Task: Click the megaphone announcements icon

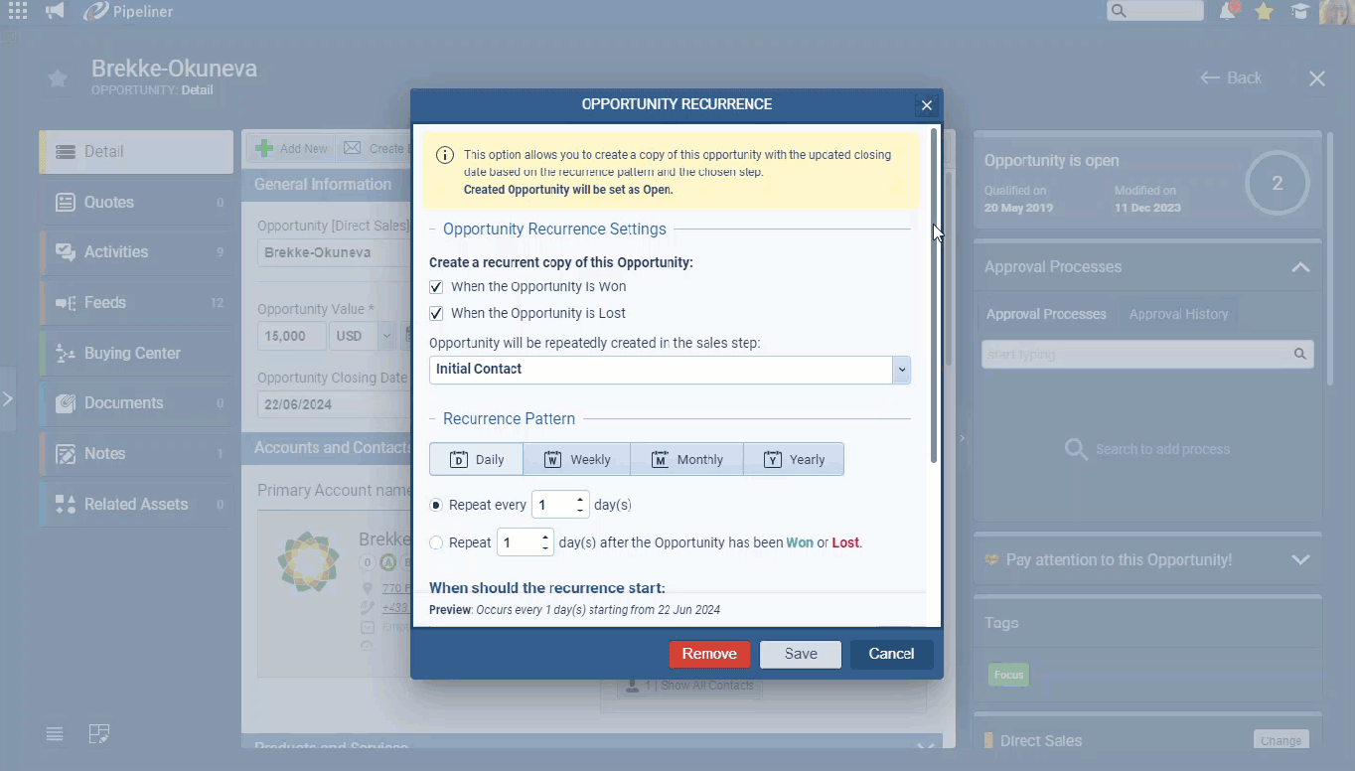Action: tap(55, 11)
